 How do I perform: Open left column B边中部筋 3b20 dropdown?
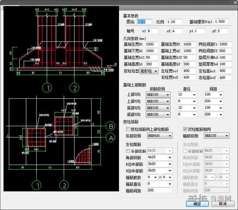pyautogui.click(x=160, y=164)
